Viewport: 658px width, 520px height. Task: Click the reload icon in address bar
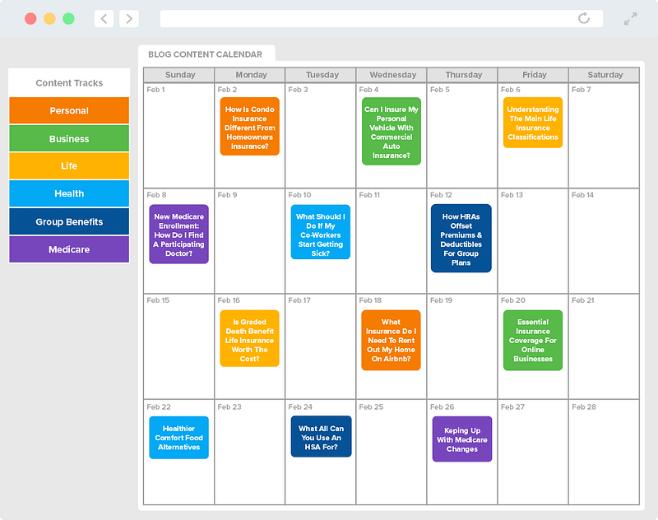click(x=584, y=18)
